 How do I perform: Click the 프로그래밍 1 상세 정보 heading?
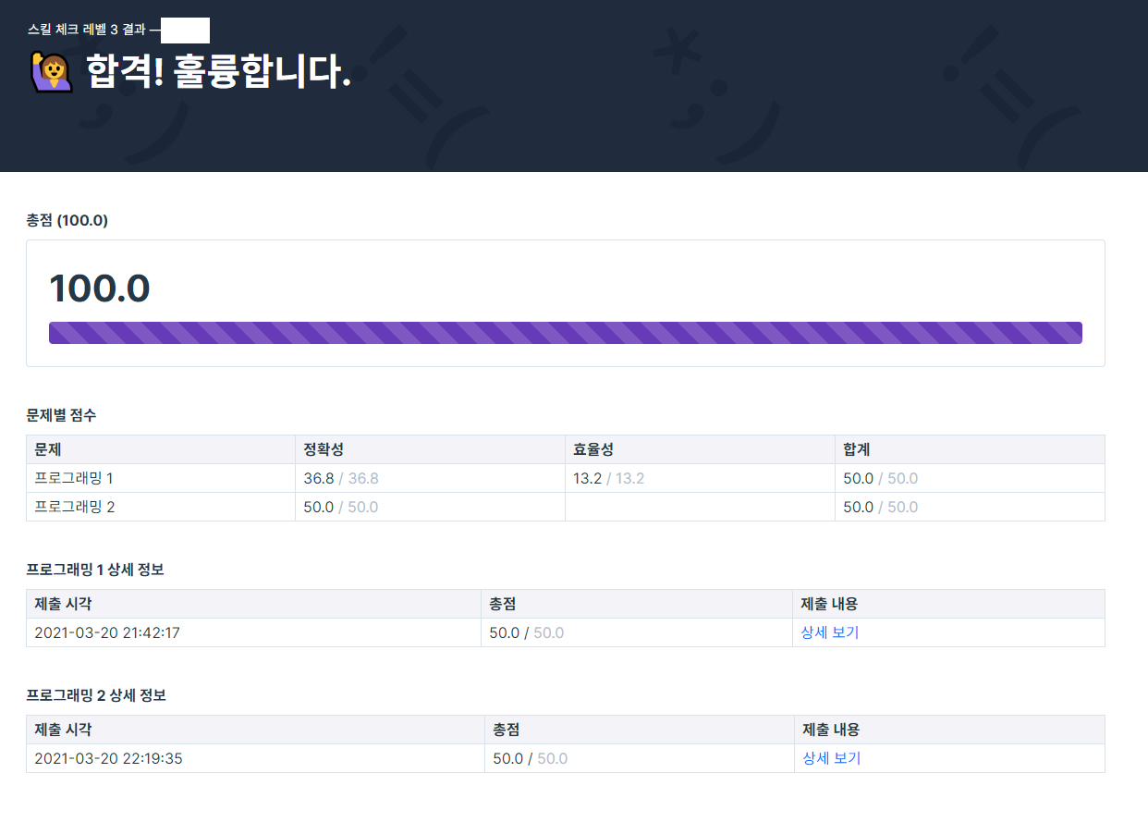(x=95, y=570)
